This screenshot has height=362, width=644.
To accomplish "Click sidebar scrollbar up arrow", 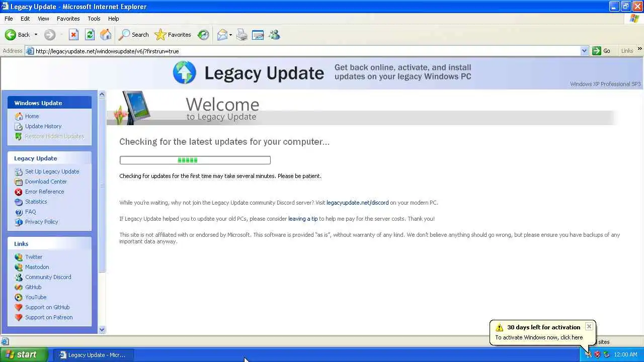I will 102,94.
